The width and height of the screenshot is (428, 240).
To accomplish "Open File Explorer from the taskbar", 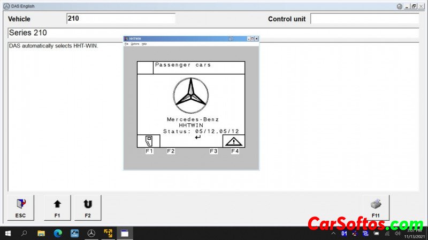I will (x=41, y=233).
